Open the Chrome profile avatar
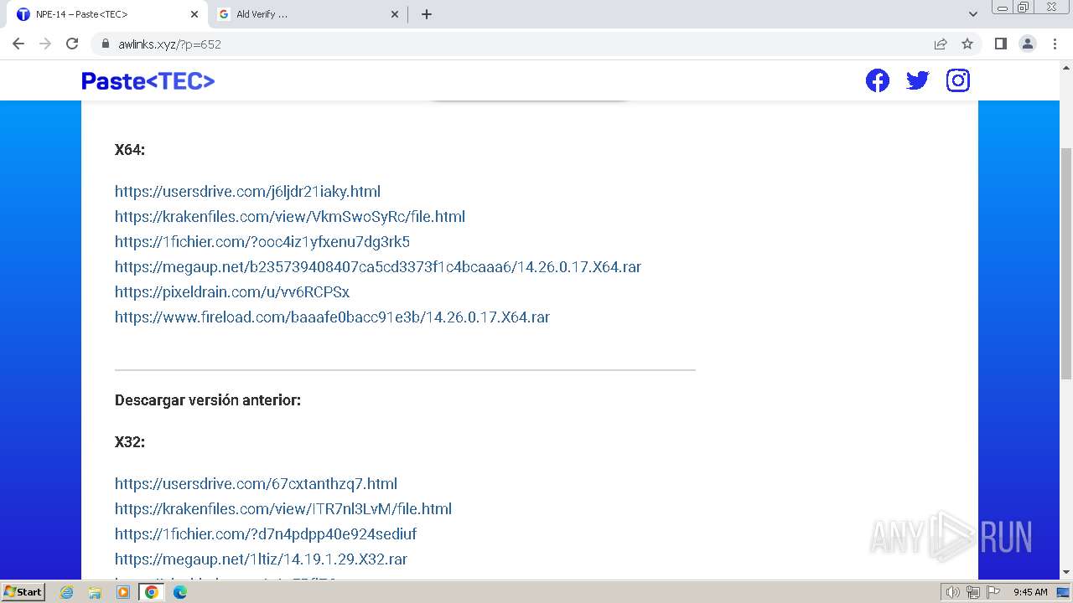The width and height of the screenshot is (1073, 603). [1028, 44]
